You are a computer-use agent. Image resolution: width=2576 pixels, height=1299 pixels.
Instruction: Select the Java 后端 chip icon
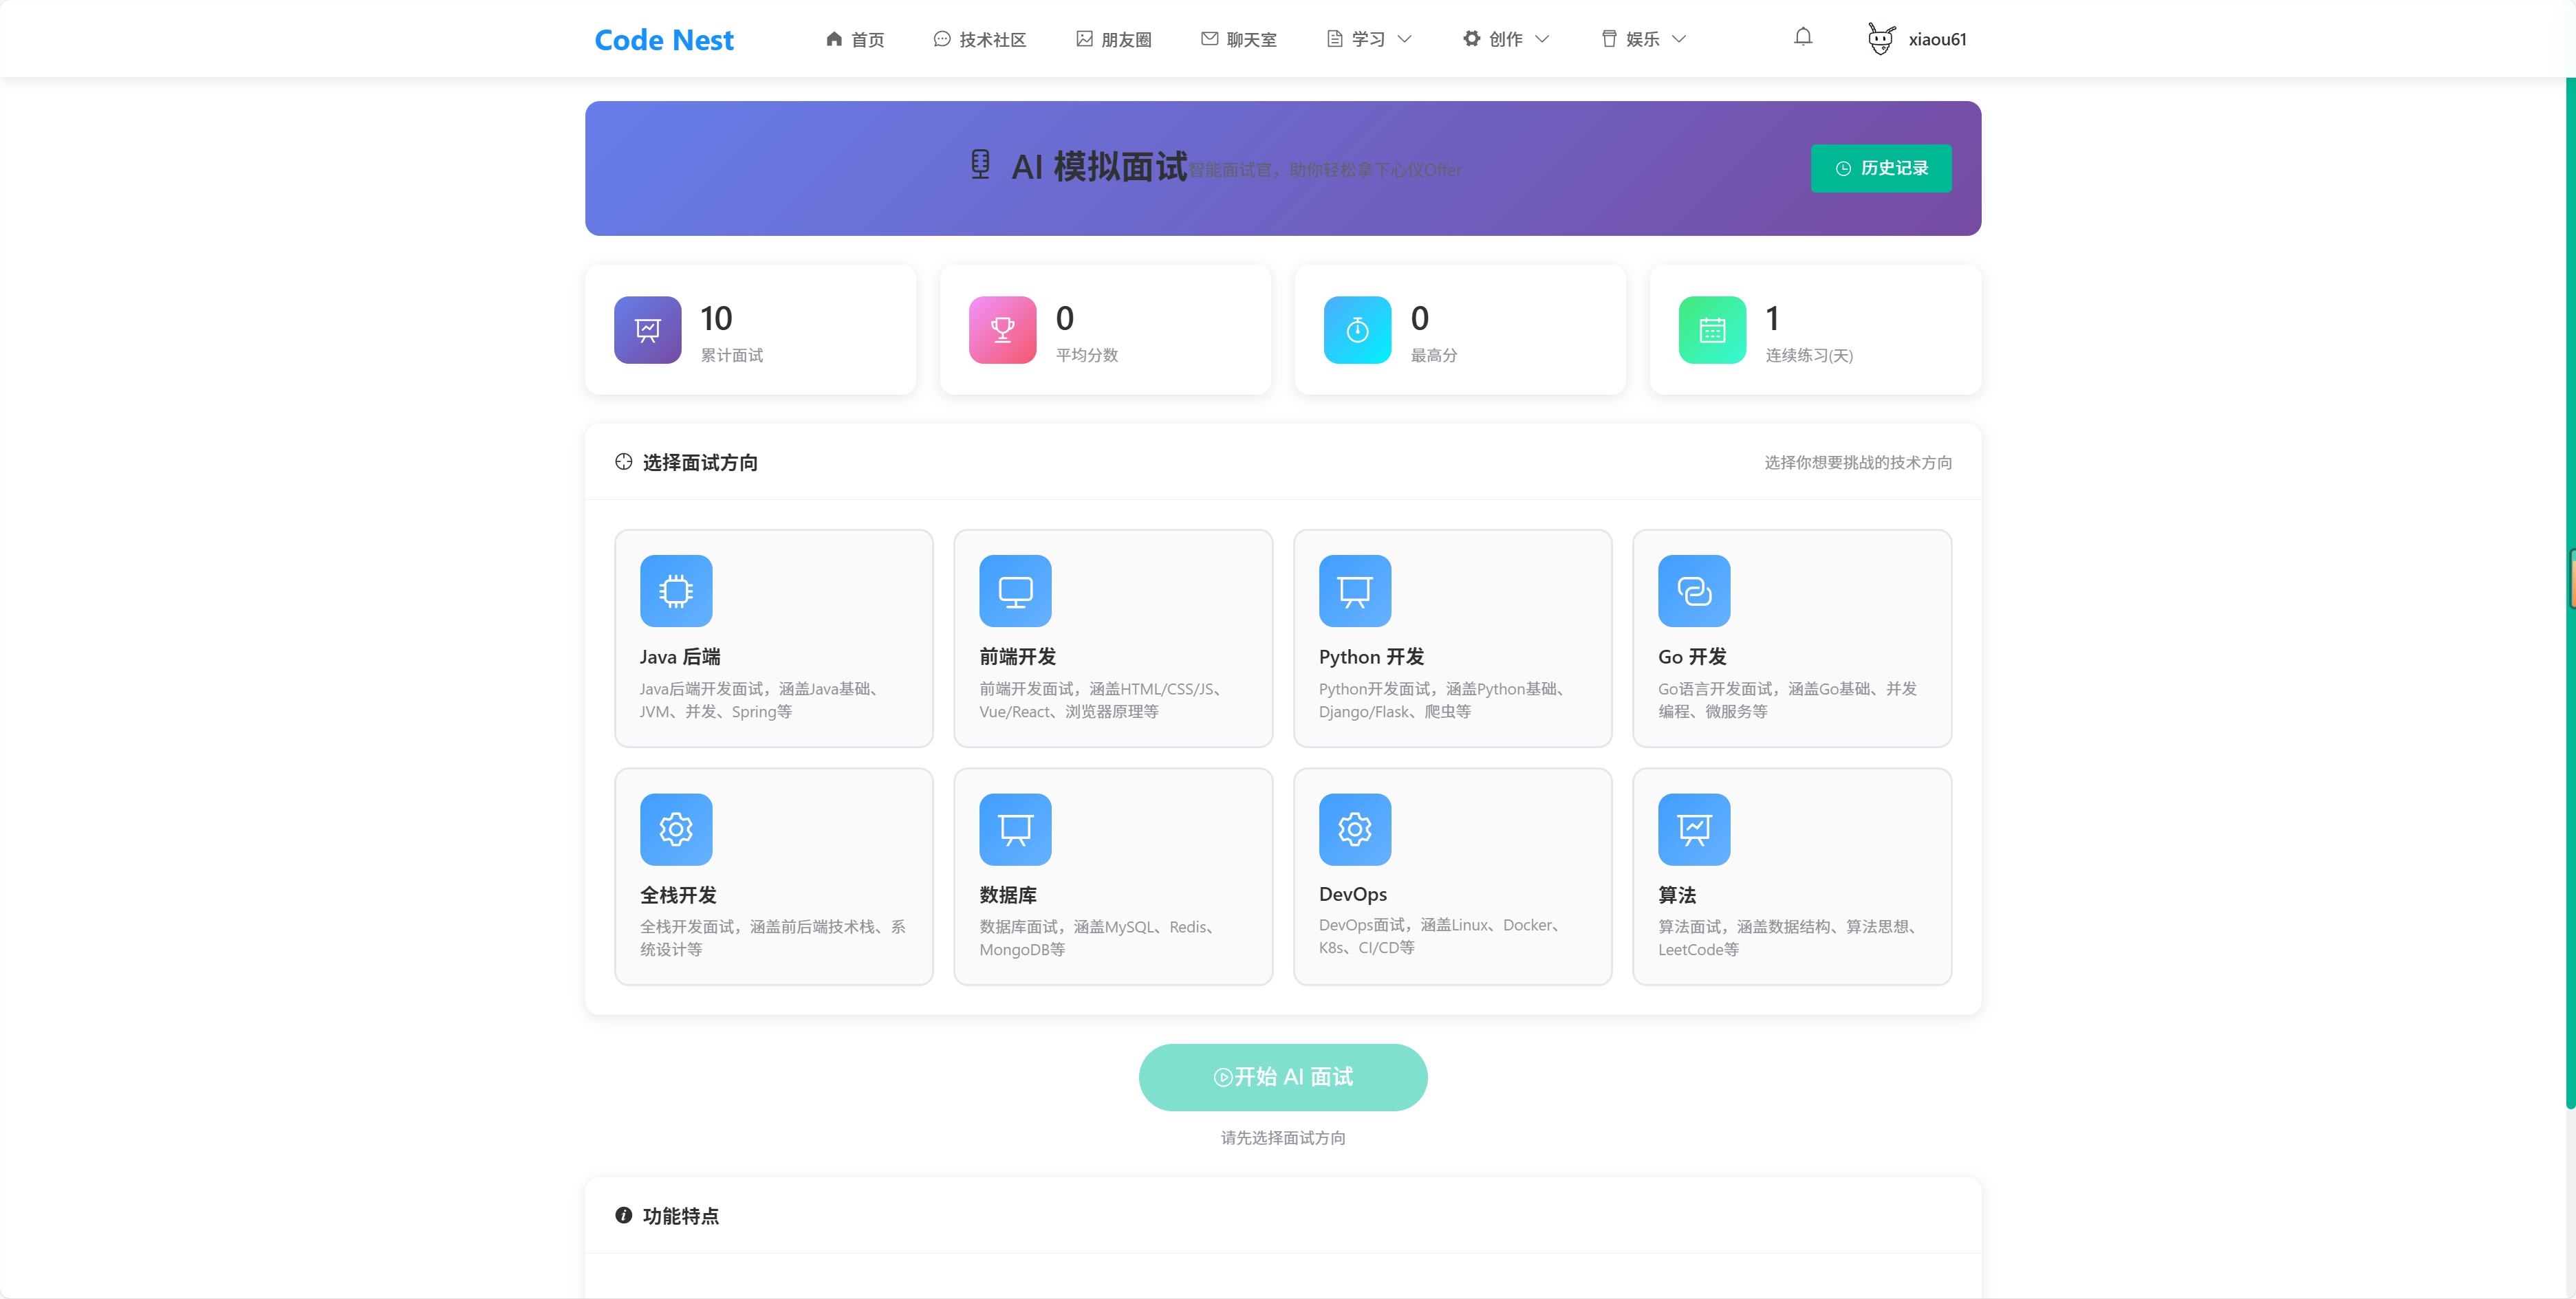tap(676, 590)
